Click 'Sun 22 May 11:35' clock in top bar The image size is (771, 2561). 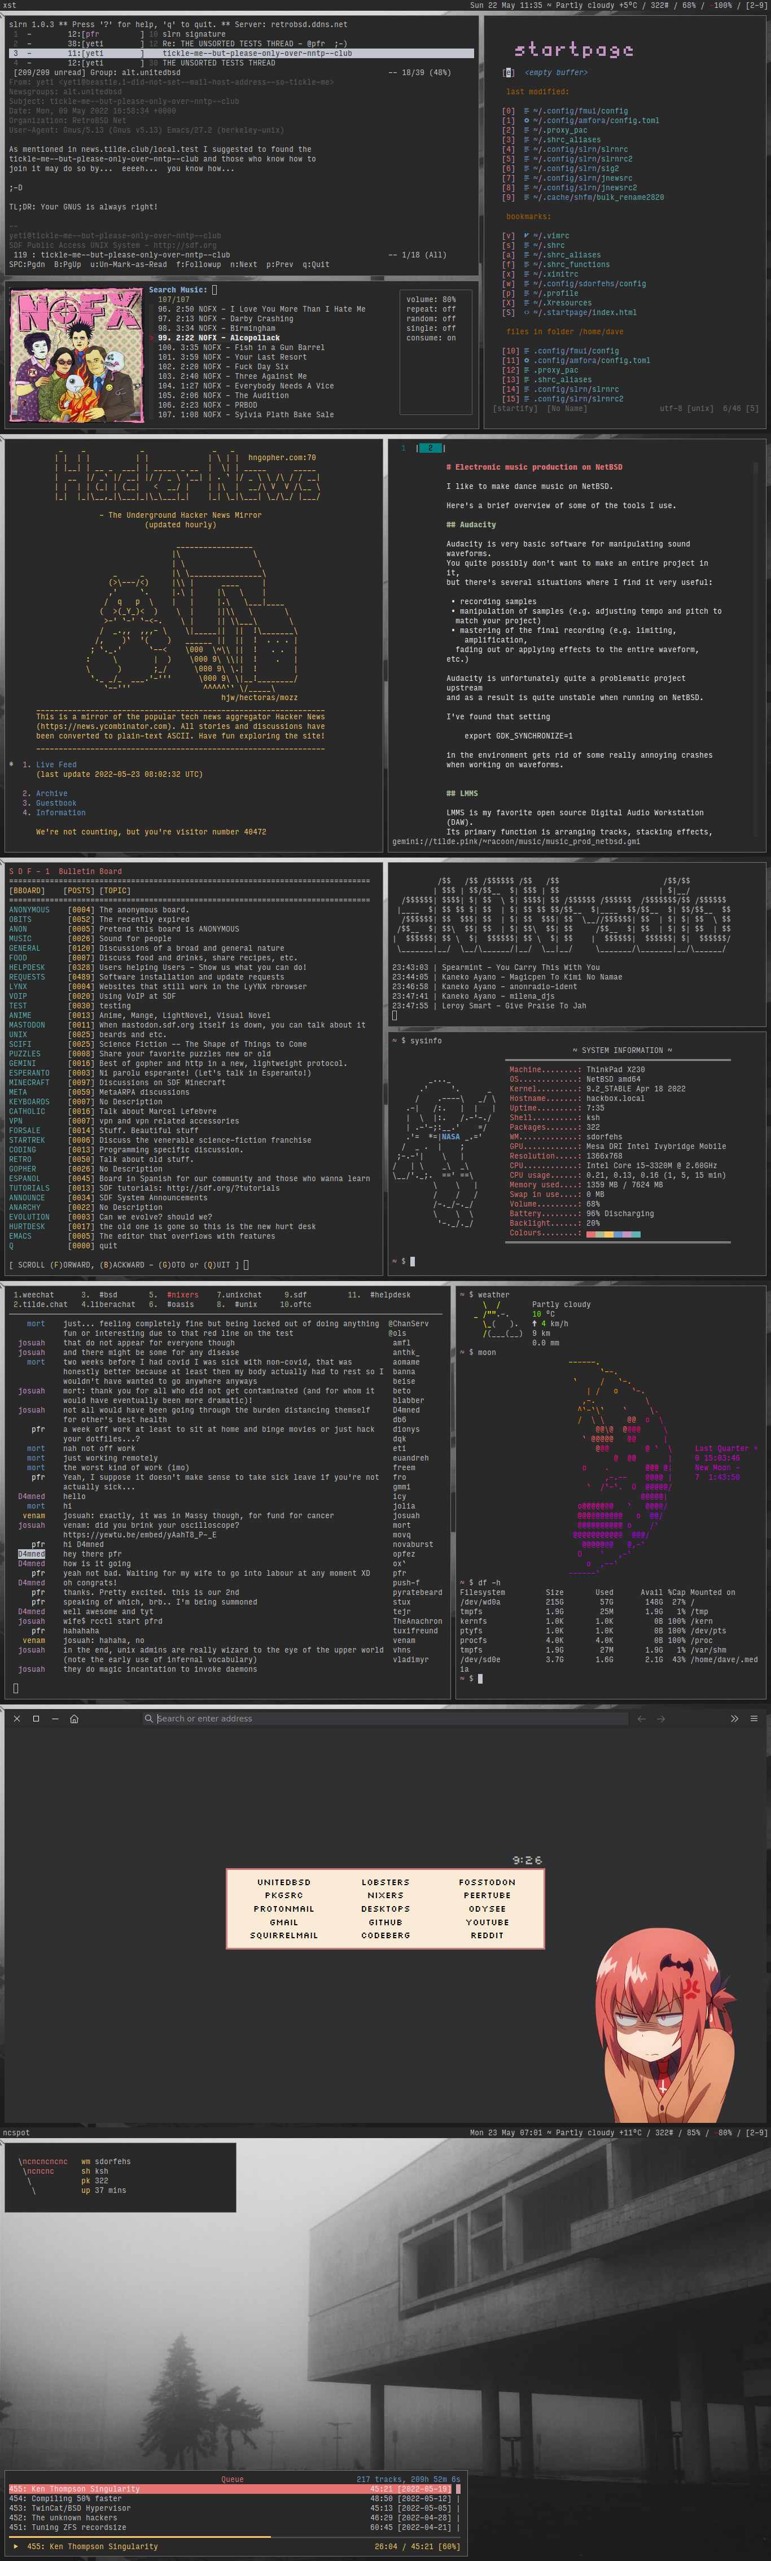pos(507,5)
